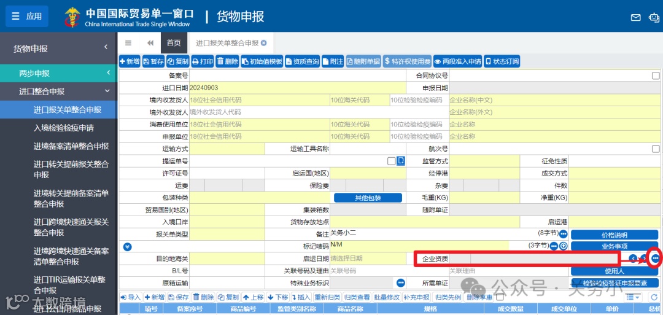Click 下移 move down button

coord(278,297)
